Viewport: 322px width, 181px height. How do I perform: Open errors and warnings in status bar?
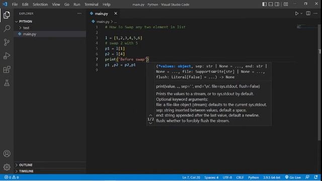click(12, 177)
